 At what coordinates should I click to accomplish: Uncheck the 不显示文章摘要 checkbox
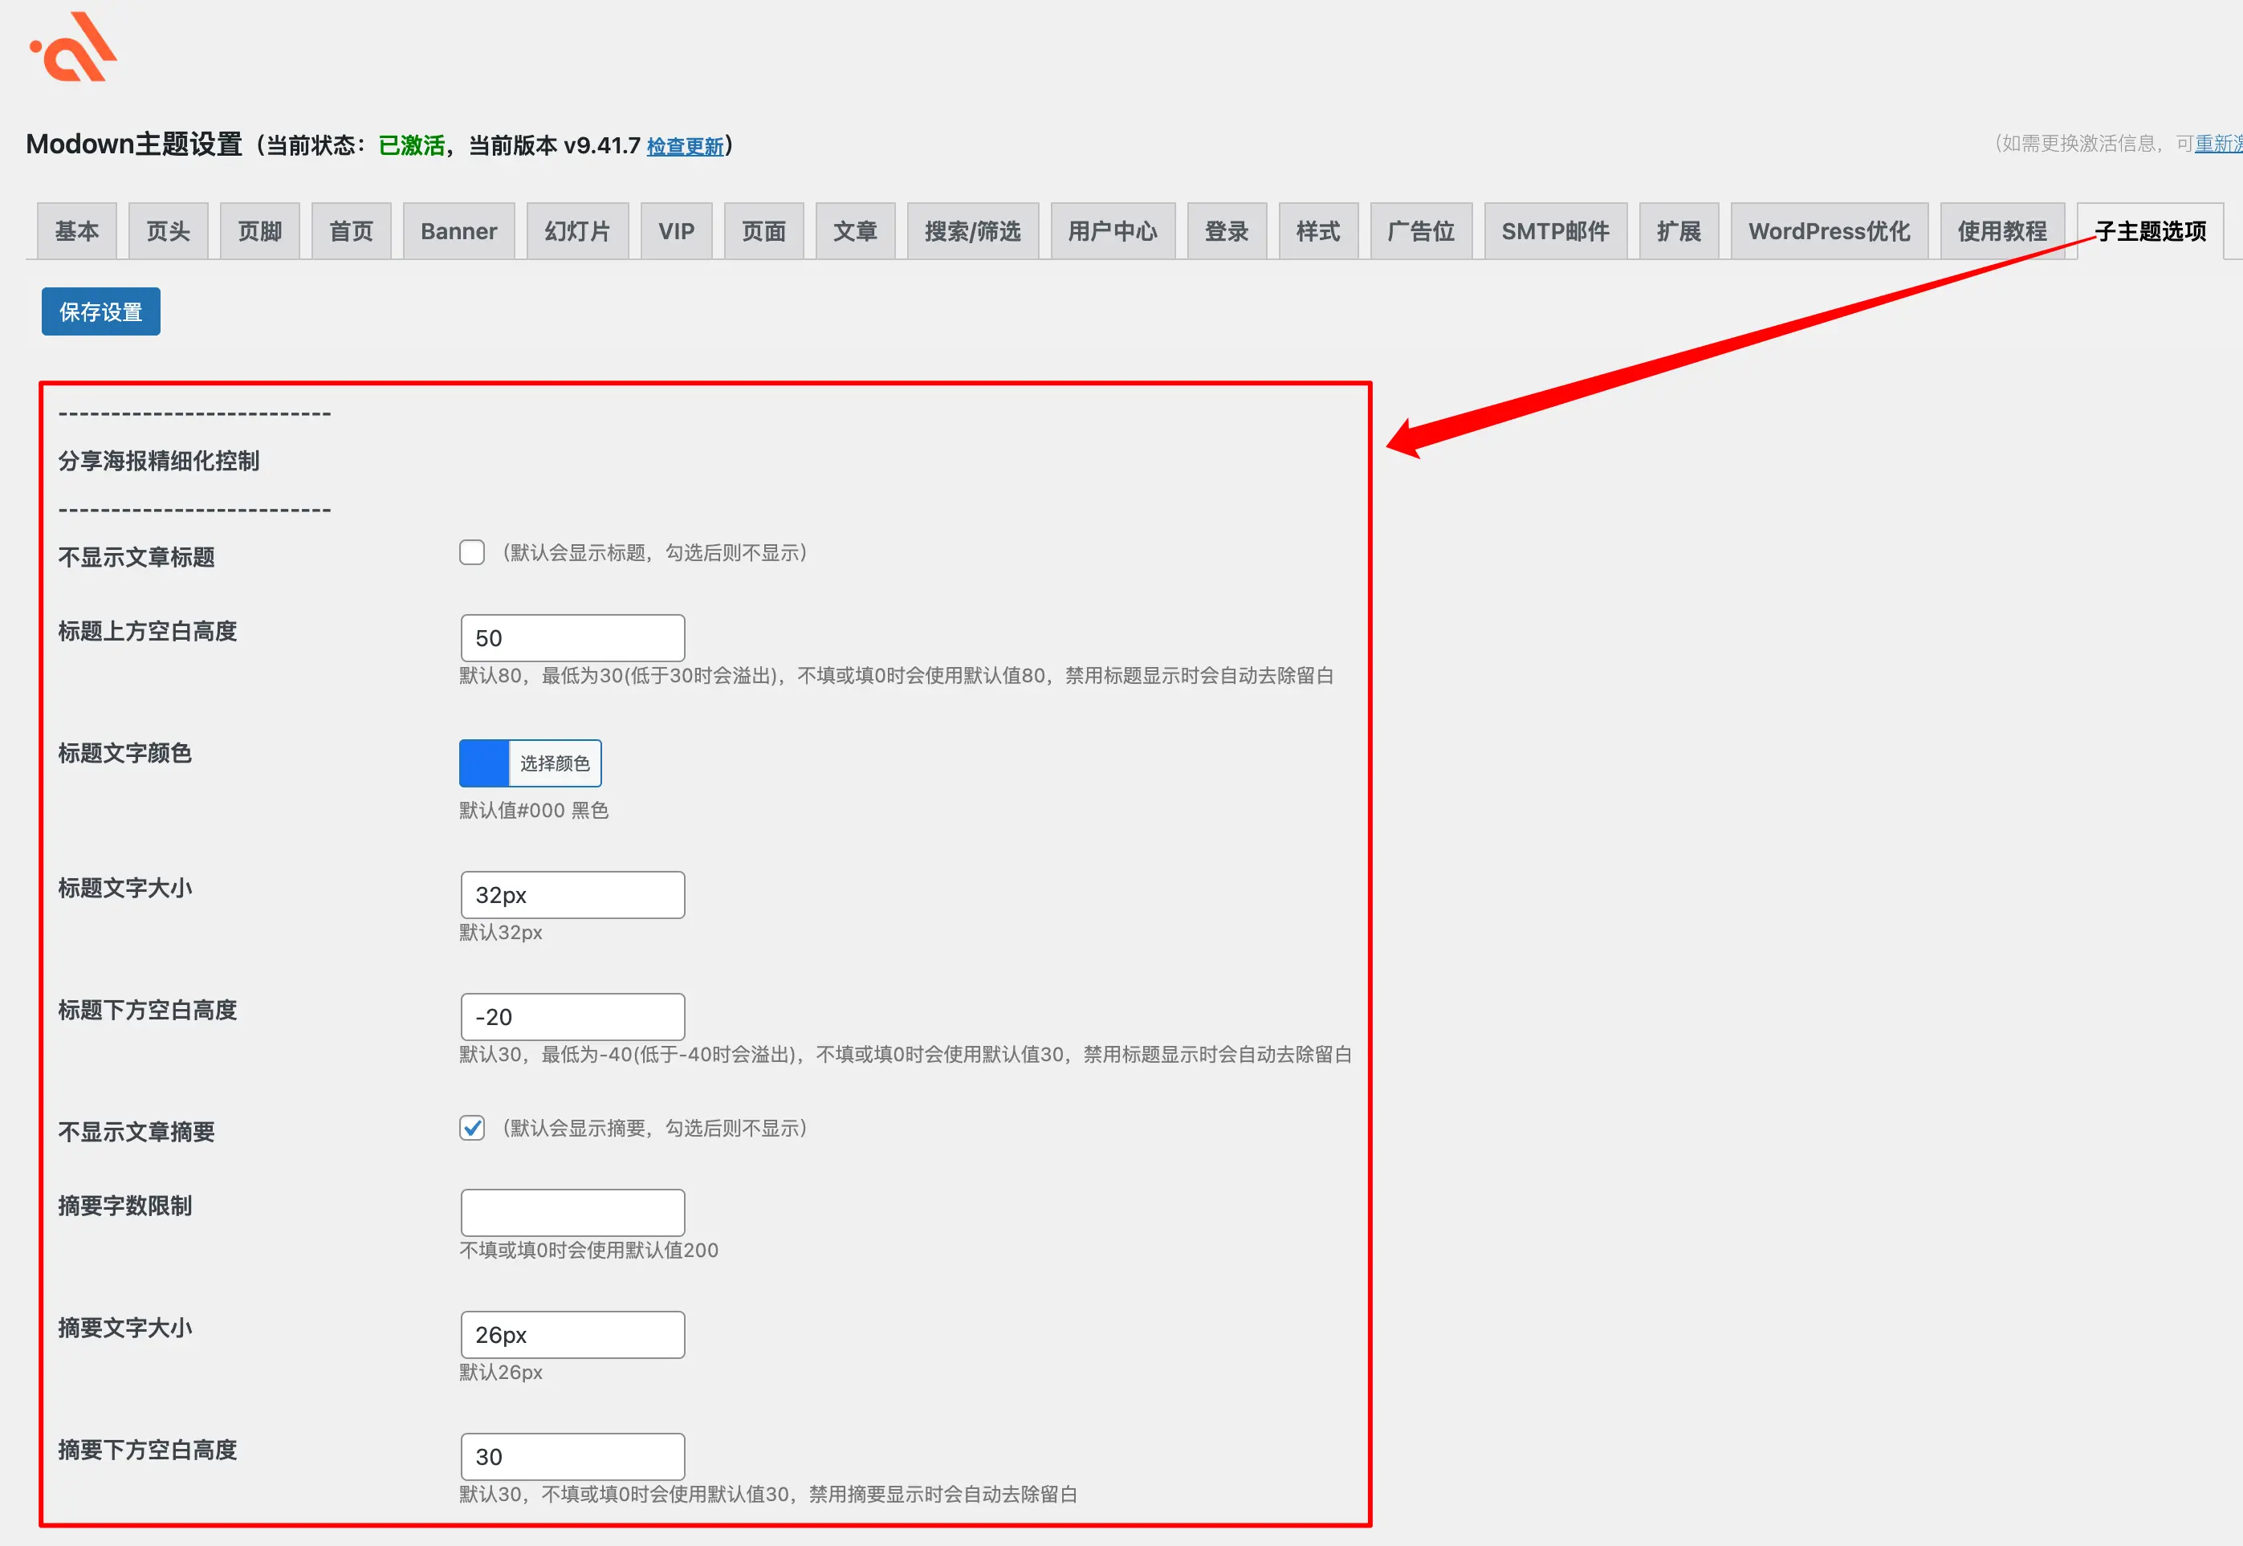(472, 1128)
